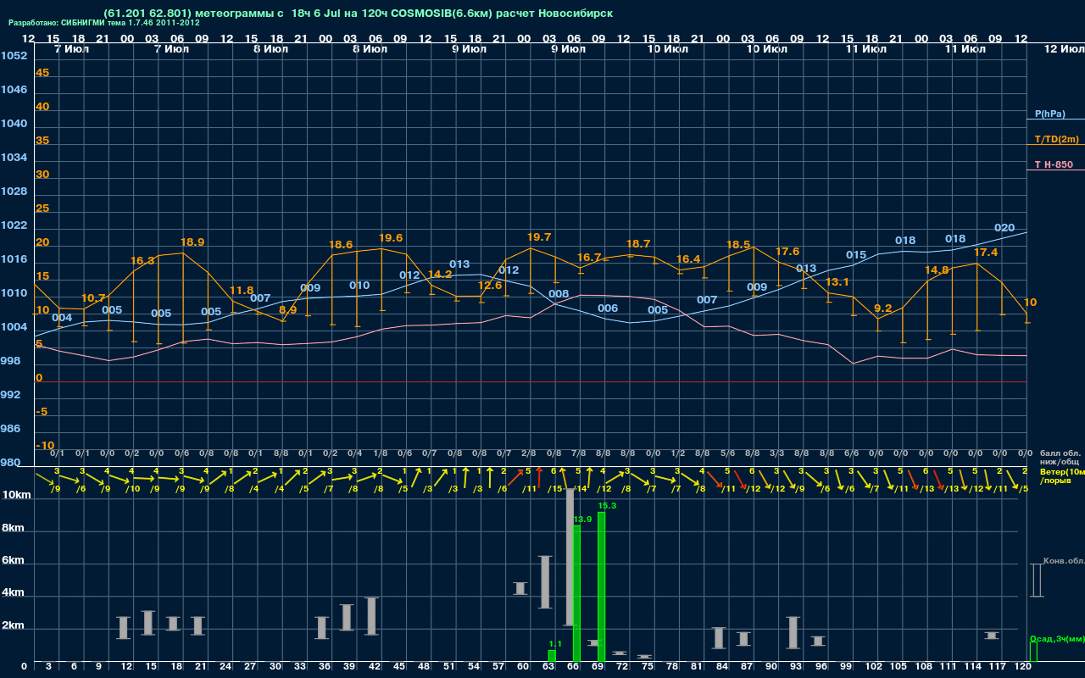The width and height of the screenshot is (1085, 678).
Task: Click the 'Разработано: СИБНИГМИ' credit line
Action: pos(104,23)
